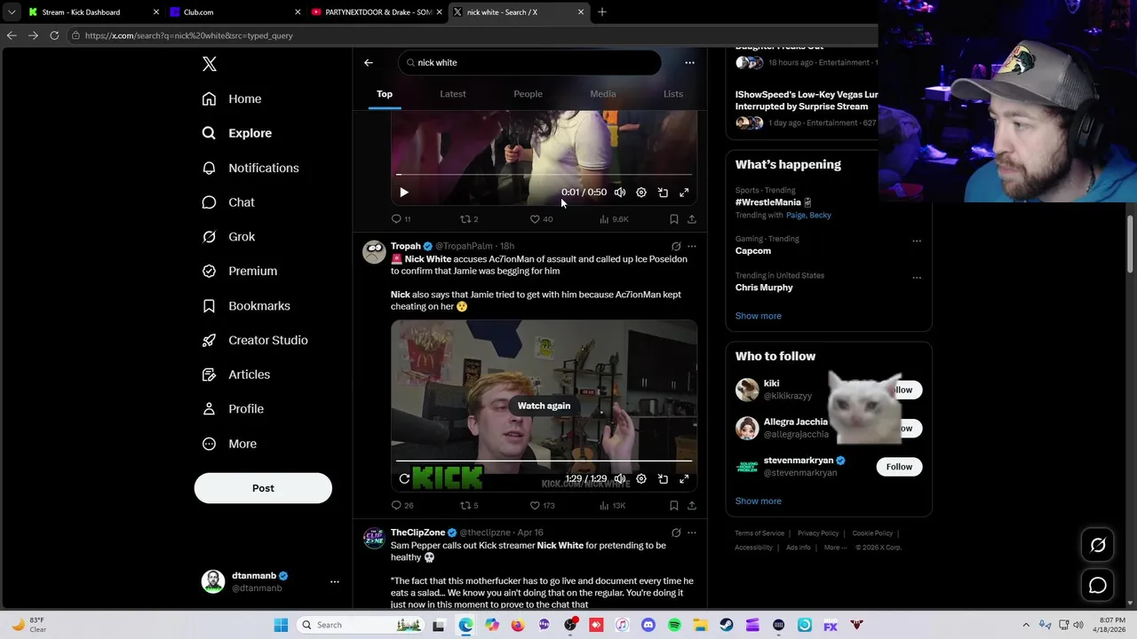
Task: Switch to the Latest tab
Action: [x=453, y=94]
